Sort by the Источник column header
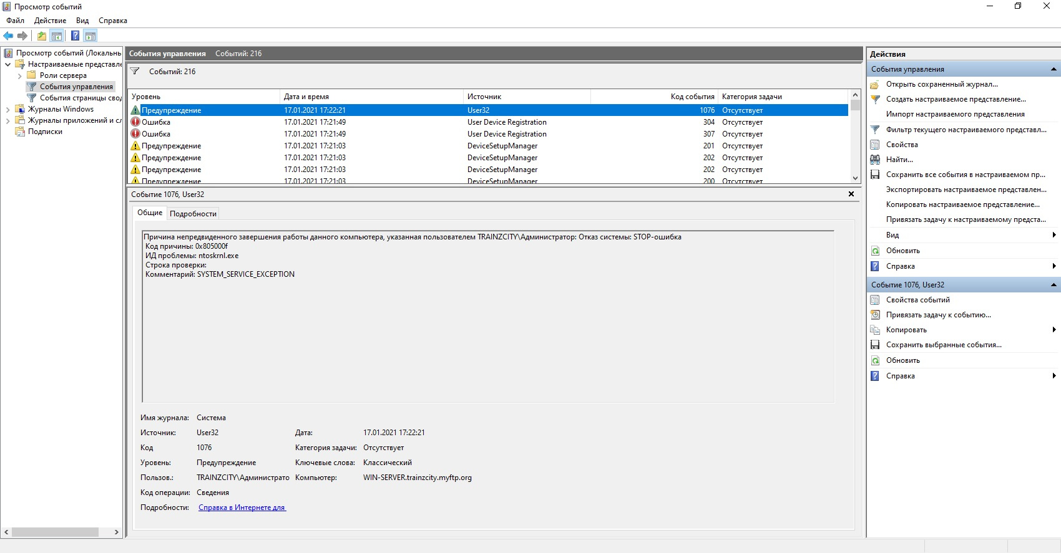Viewport: 1061px width, 553px height. click(527, 97)
